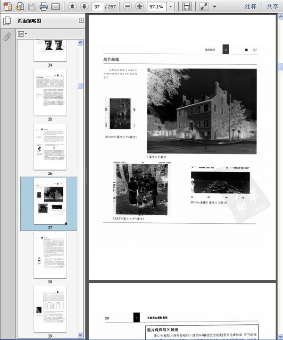Click the save file icon
283x340 pixels.
(32, 7)
